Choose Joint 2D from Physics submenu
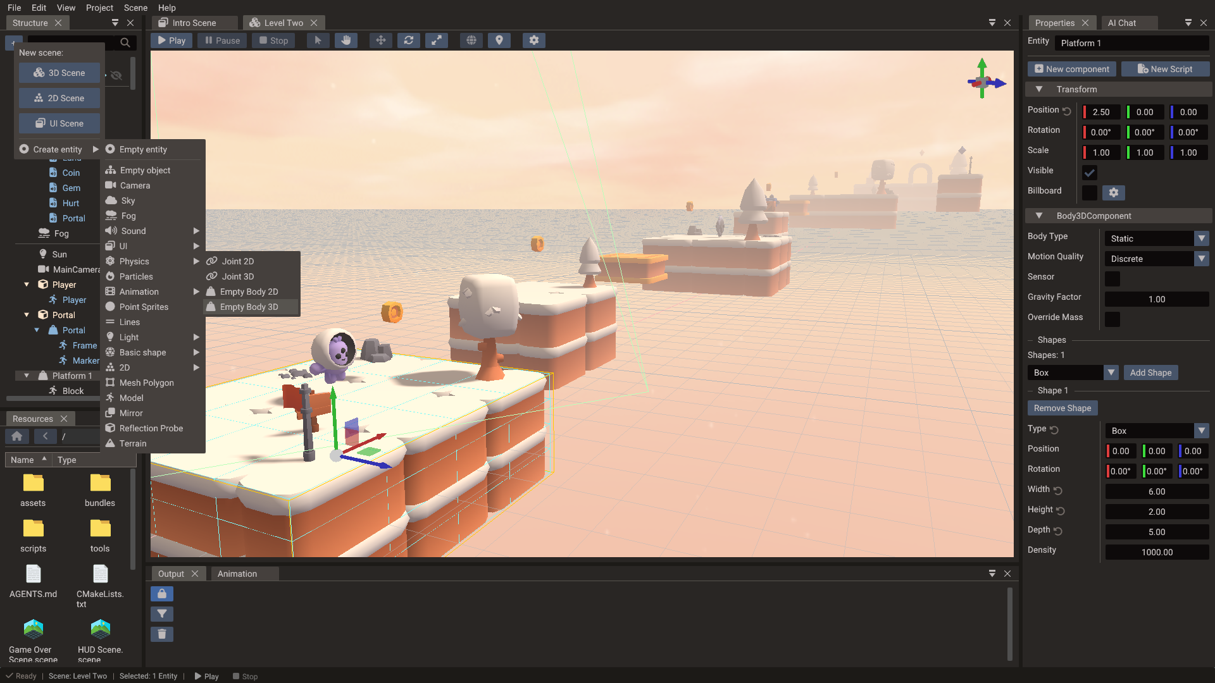The image size is (1215, 683). pyautogui.click(x=251, y=261)
